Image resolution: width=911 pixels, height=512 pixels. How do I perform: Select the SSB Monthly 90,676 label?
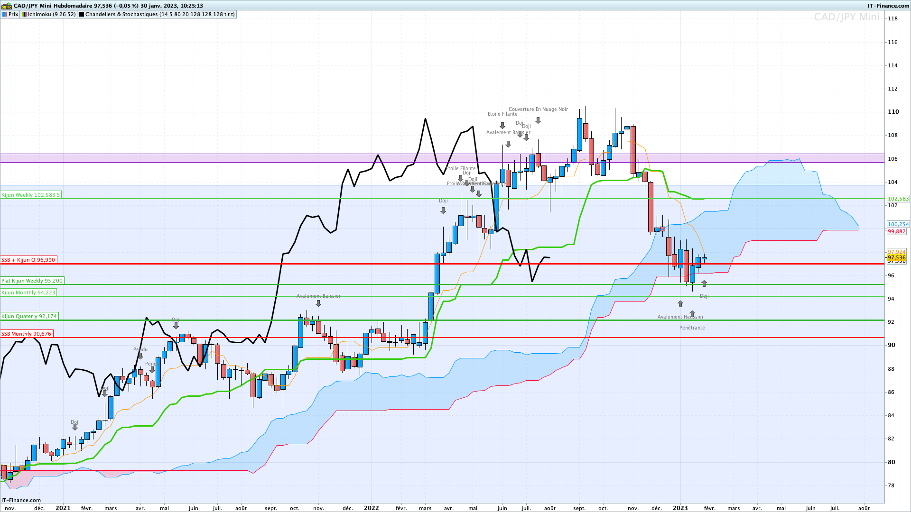26,334
